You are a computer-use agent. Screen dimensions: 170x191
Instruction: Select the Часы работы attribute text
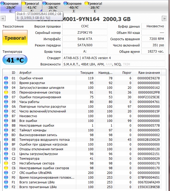(x=29, y=102)
